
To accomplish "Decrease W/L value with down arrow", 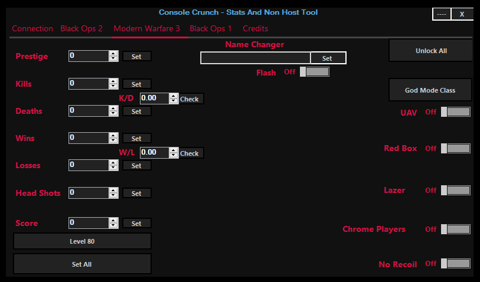I will 174,155.
